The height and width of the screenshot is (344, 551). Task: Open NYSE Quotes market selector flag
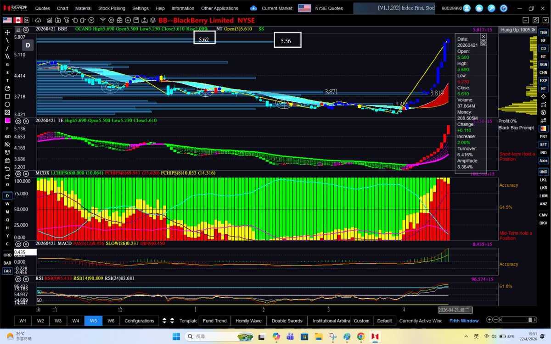[x=304, y=8]
